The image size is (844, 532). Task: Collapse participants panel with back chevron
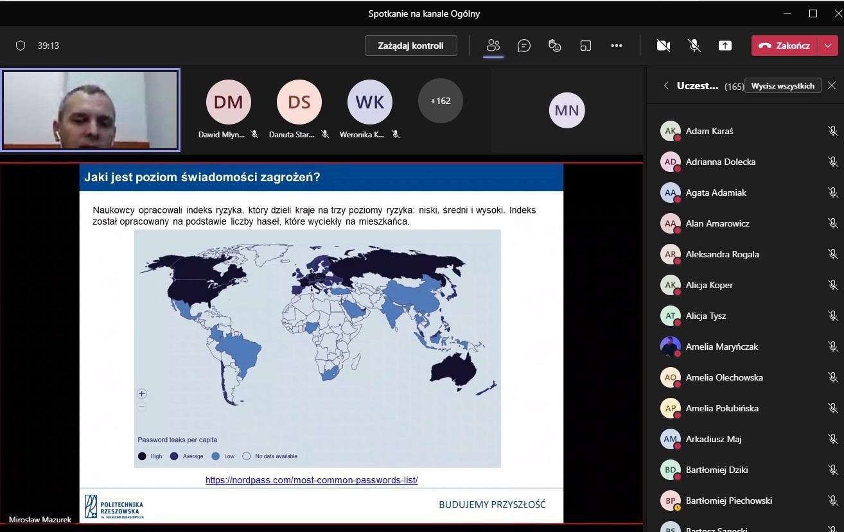point(666,85)
